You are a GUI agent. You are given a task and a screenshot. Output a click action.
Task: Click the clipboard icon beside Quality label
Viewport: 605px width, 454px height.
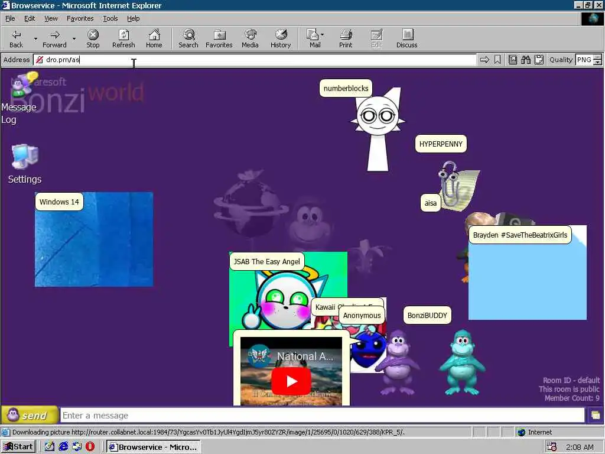tap(539, 60)
